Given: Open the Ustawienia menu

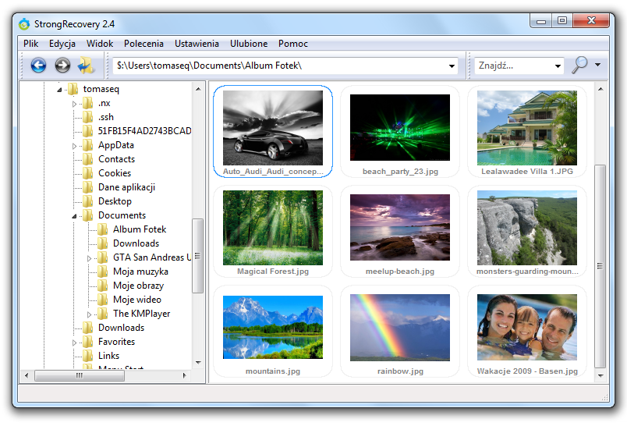Looking at the screenshot, I should point(197,44).
